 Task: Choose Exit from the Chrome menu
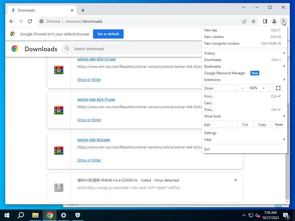click(244, 149)
